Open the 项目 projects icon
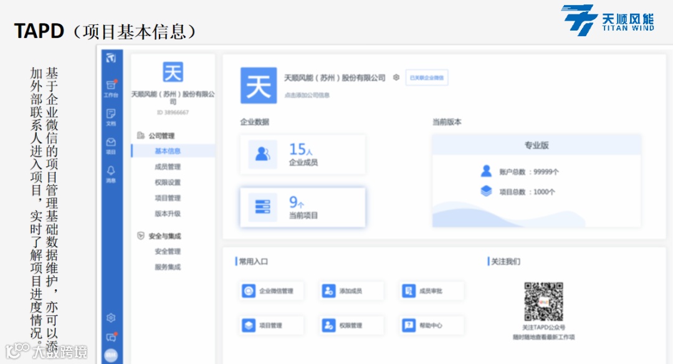 111,146
